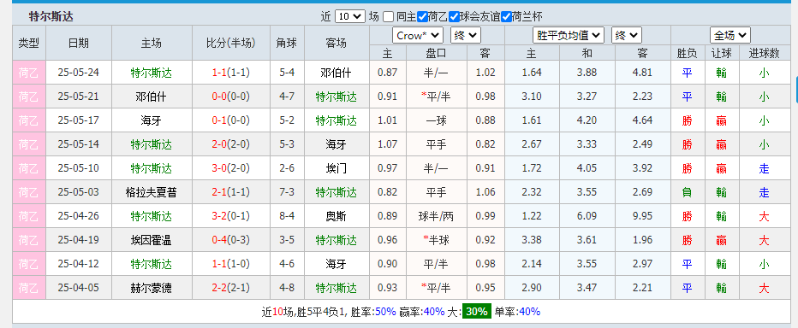Click score 3-2(0-1) in the 25-04-26 row

pyautogui.click(x=231, y=216)
